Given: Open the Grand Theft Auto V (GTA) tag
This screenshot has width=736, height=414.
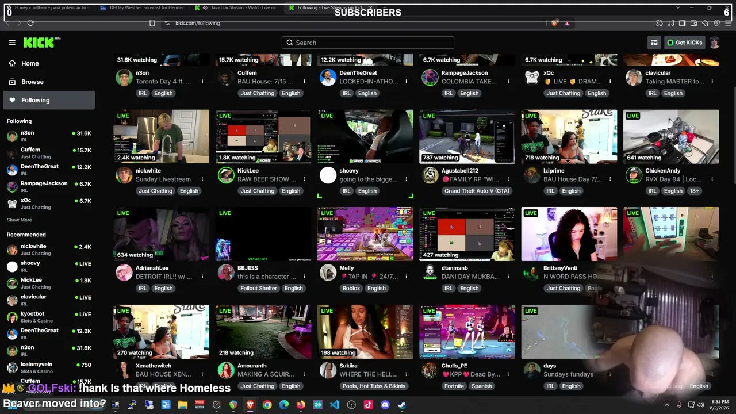Looking at the screenshot, I should (477, 191).
